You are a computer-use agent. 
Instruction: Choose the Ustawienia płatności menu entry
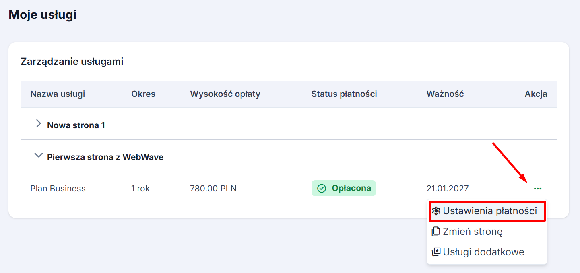[490, 211]
